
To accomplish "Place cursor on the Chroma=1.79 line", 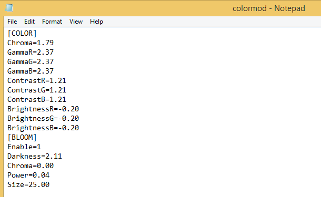I will 31,43.
